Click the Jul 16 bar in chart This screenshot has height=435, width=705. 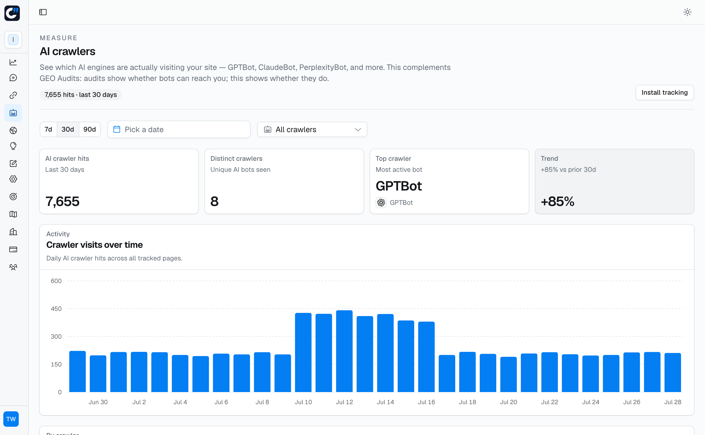[x=426, y=357]
